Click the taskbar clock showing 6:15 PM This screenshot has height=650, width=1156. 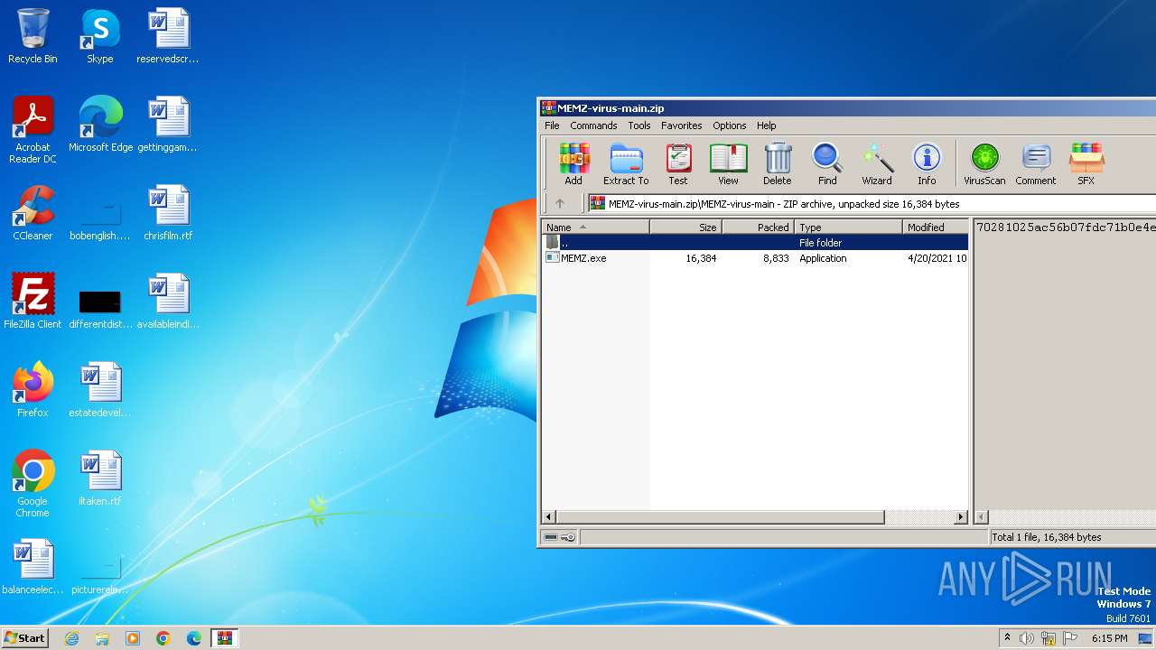pos(1109,638)
